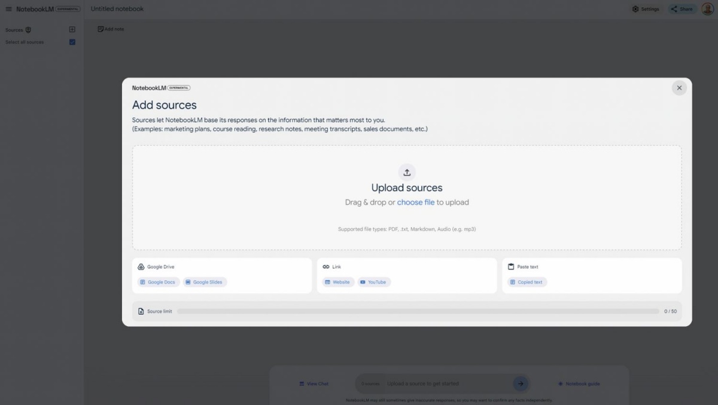Click Add note

click(111, 29)
